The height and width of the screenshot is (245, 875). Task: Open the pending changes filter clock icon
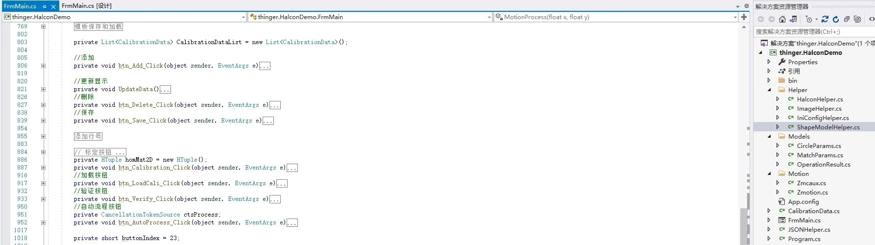pyautogui.click(x=809, y=19)
